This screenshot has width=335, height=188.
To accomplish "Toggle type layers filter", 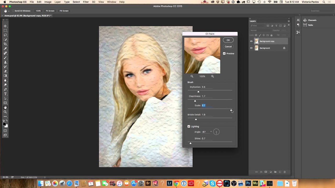I will click(276, 26).
